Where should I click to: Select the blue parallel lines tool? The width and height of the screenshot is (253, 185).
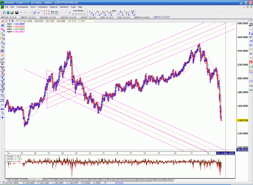[2, 26]
